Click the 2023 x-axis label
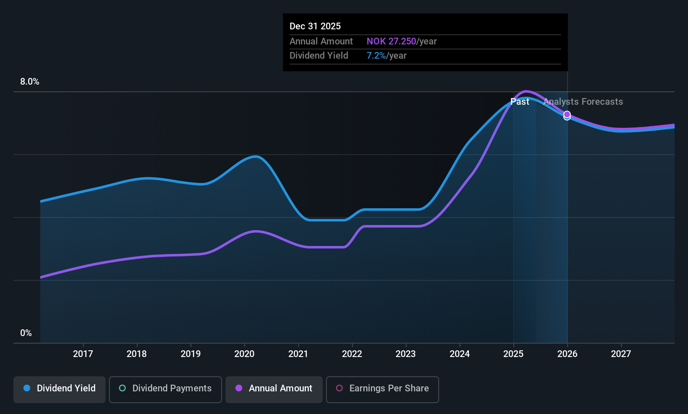This screenshot has width=688, height=414. [406, 354]
